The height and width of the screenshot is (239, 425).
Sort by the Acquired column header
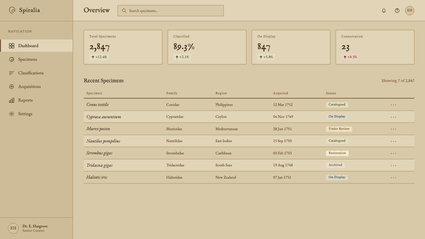pos(281,93)
